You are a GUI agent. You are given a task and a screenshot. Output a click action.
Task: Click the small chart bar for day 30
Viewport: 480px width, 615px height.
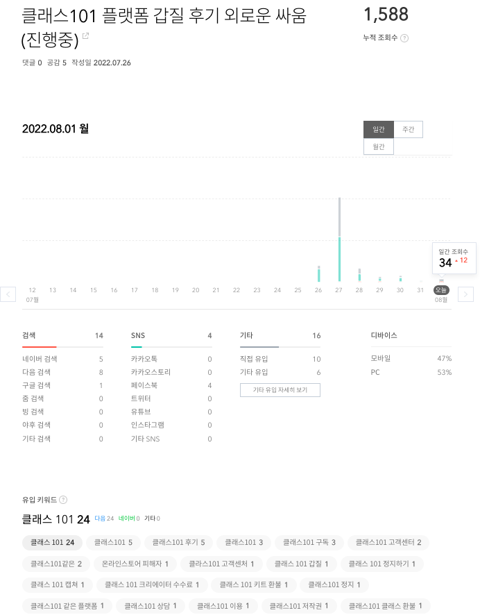click(400, 278)
